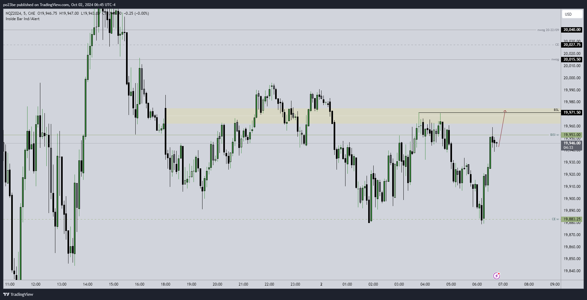Select the green 19,883.25 CE w label

[x=572, y=219]
